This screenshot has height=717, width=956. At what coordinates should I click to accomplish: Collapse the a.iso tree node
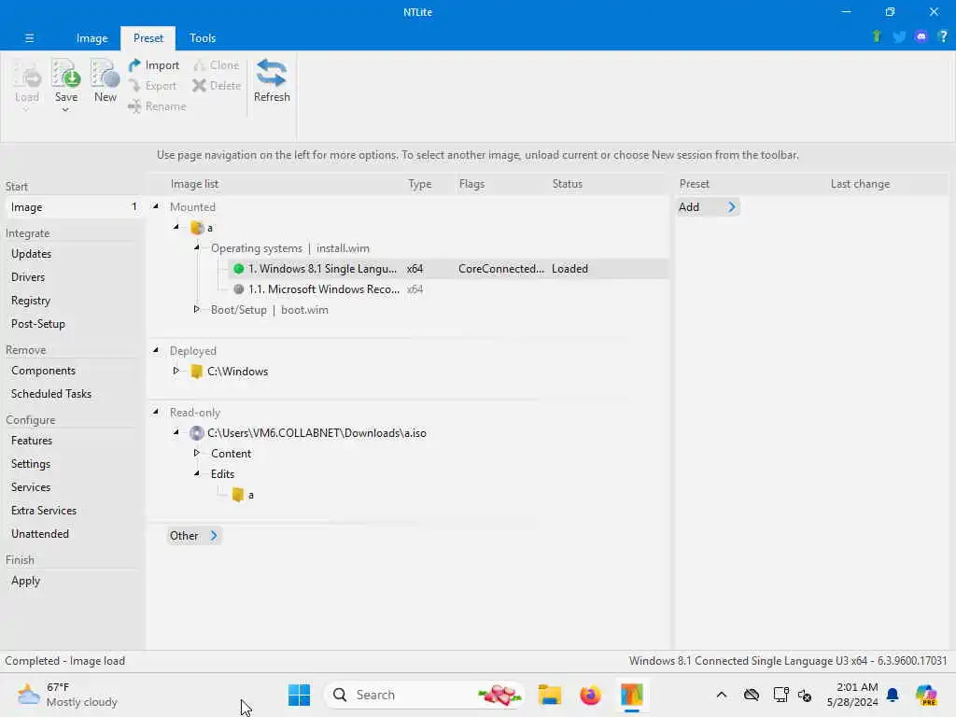point(176,432)
